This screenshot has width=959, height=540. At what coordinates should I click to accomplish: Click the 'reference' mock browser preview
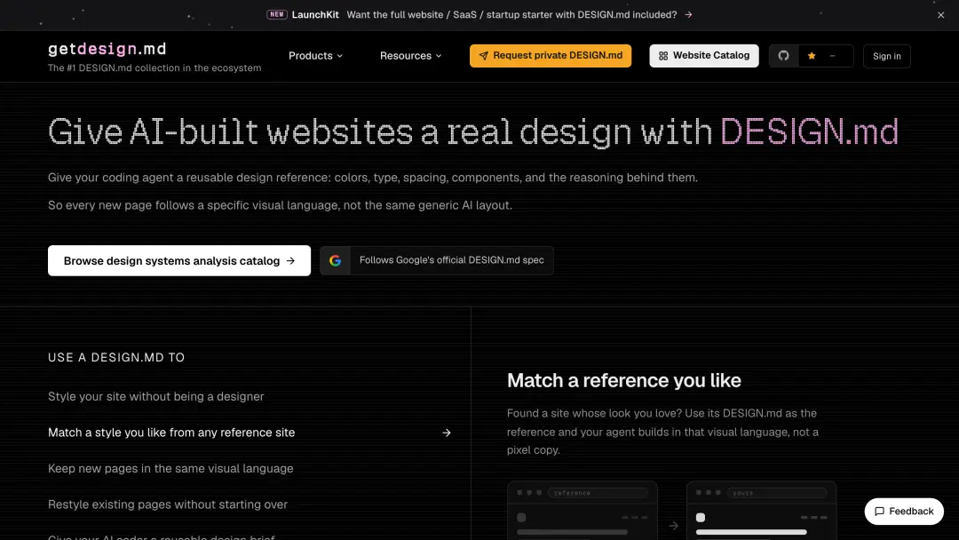583,511
